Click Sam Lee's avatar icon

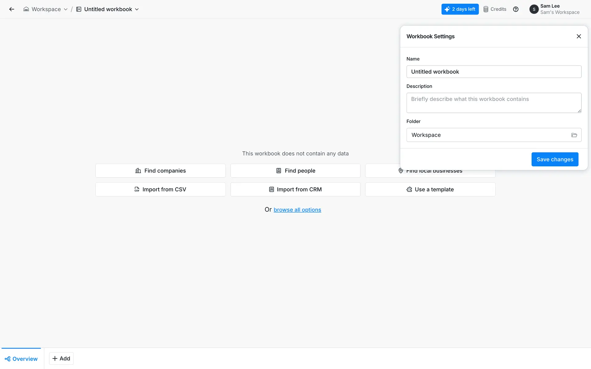[534, 9]
